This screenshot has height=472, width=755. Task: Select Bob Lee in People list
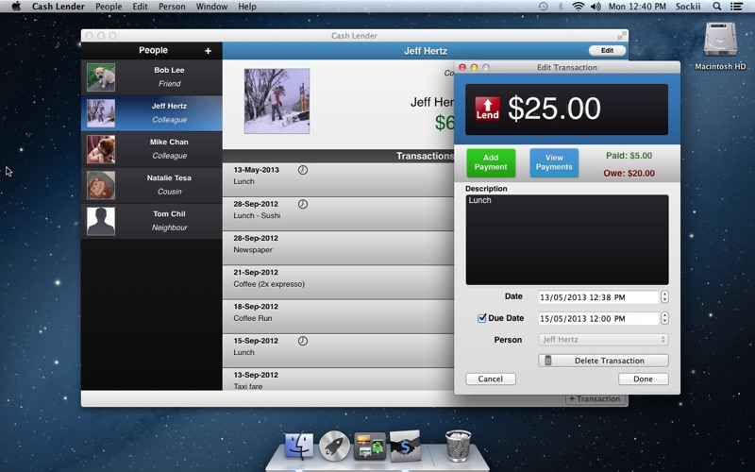(152, 77)
